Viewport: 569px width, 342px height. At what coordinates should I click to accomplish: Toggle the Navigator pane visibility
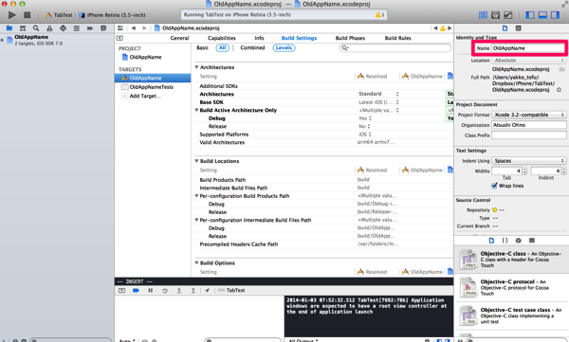click(530, 15)
